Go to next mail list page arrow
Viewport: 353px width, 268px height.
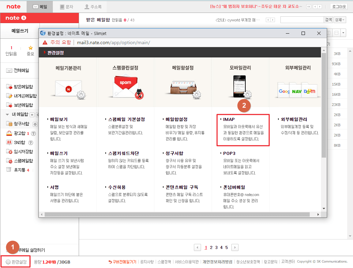pos(235,247)
